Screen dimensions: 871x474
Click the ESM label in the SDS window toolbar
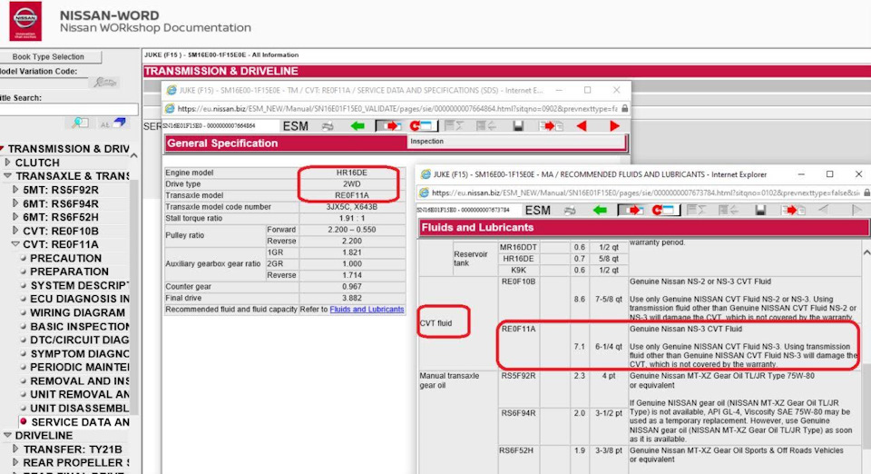tap(296, 126)
